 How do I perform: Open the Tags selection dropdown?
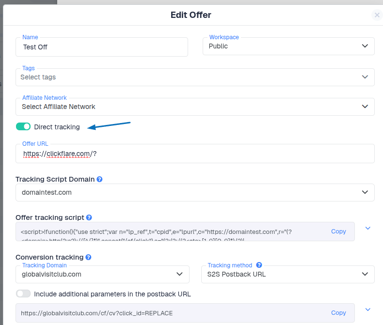pyautogui.click(x=195, y=77)
